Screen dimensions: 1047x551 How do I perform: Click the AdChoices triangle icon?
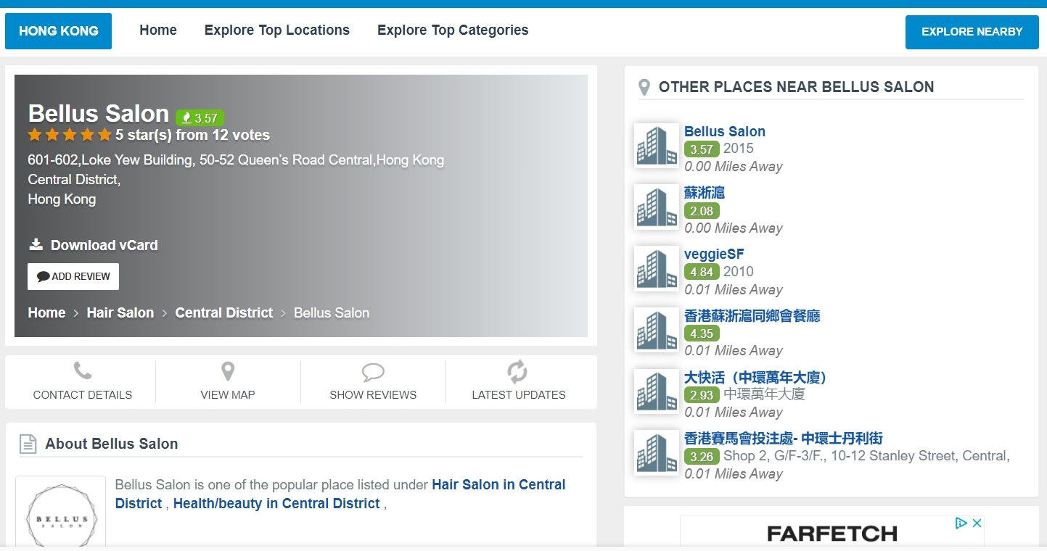962,523
